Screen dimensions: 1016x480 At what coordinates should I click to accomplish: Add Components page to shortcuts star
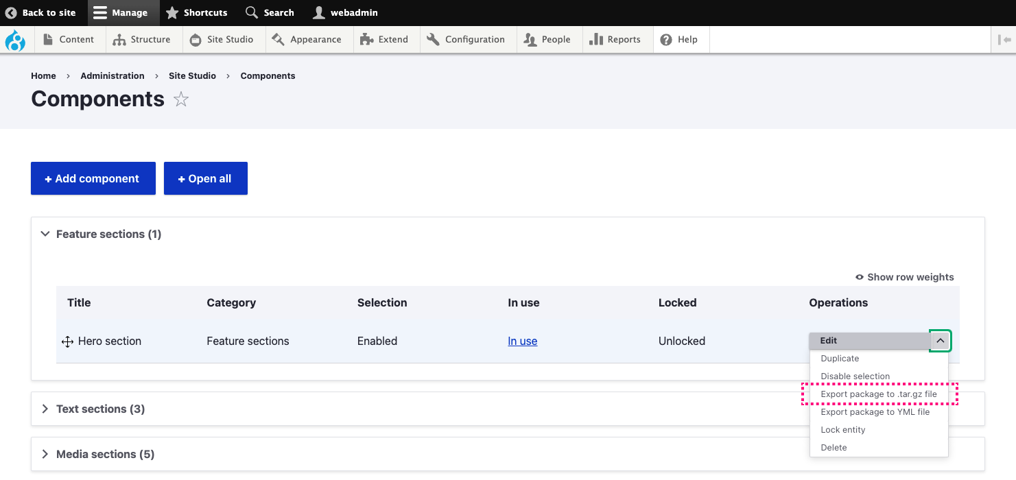pos(181,99)
